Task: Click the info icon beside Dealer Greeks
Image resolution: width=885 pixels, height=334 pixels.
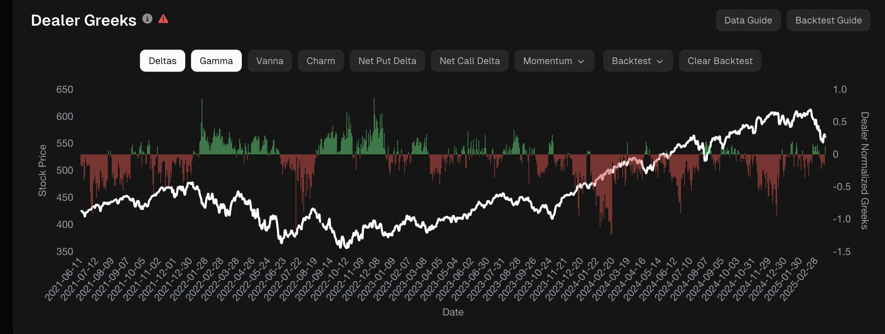Action: (147, 18)
